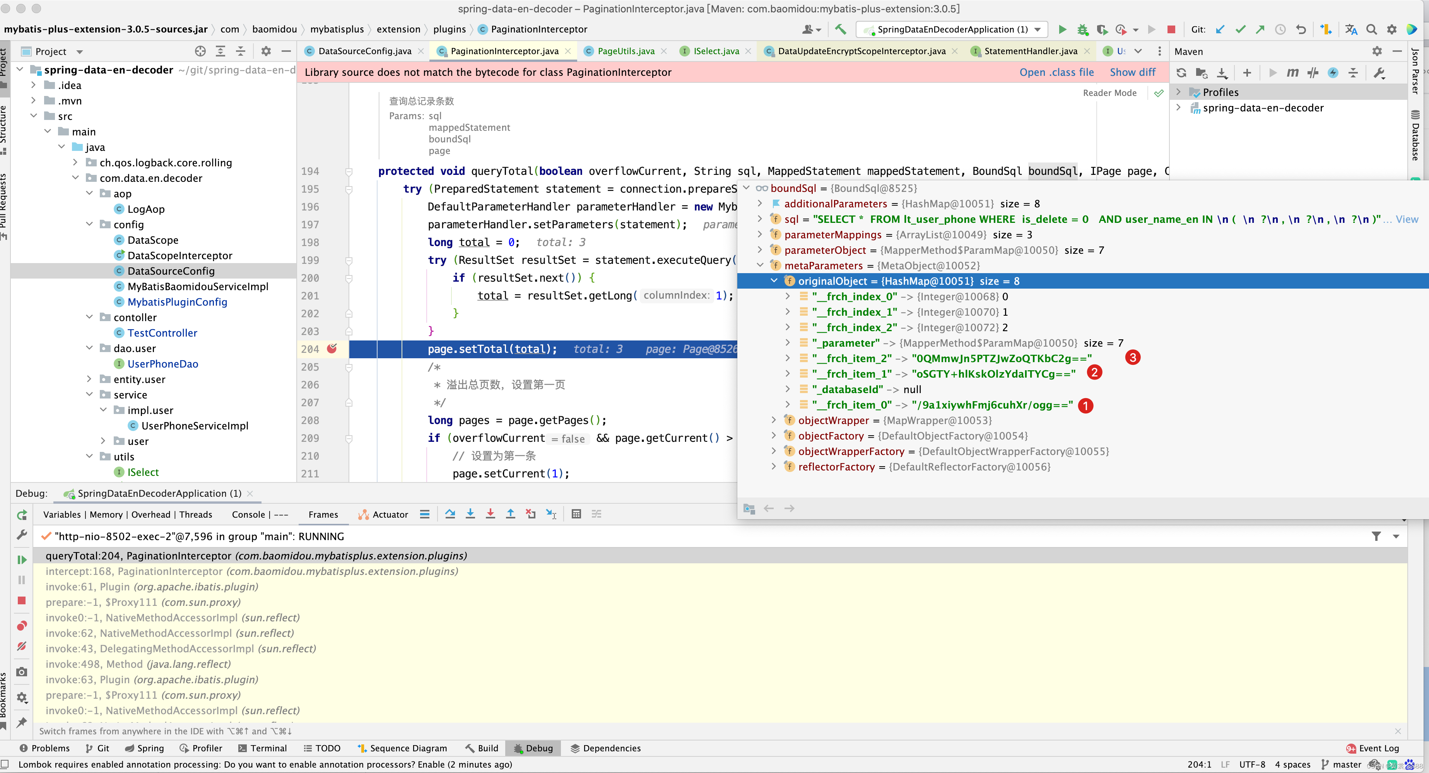Image resolution: width=1429 pixels, height=773 pixels.
Task: Click the Step Into blue down arrow
Action: (x=470, y=515)
